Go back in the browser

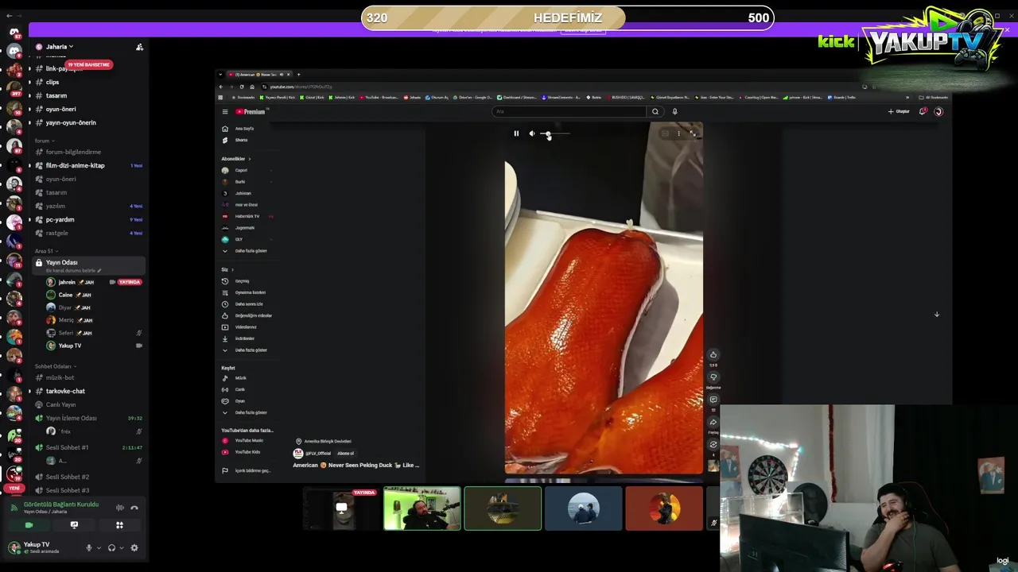(221, 87)
